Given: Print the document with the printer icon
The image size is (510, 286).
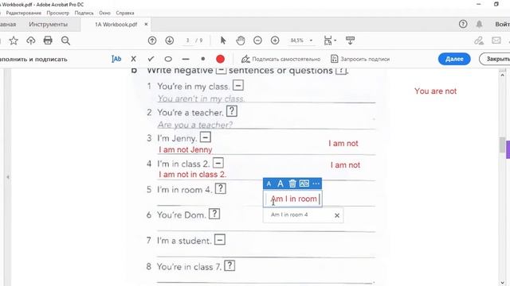Looking at the screenshot, I should [x=48, y=41].
